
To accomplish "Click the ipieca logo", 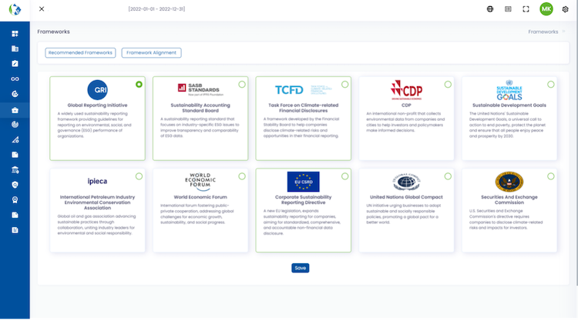I will (x=97, y=181).
